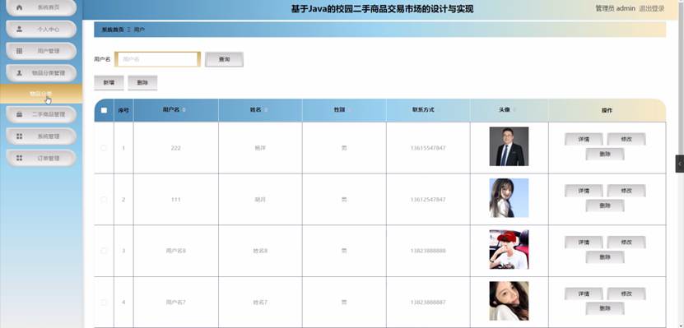The height and width of the screenshot is (328, 684).
Task: Expand 系统管理 sidebar menu
Action: tap(41, 136)
